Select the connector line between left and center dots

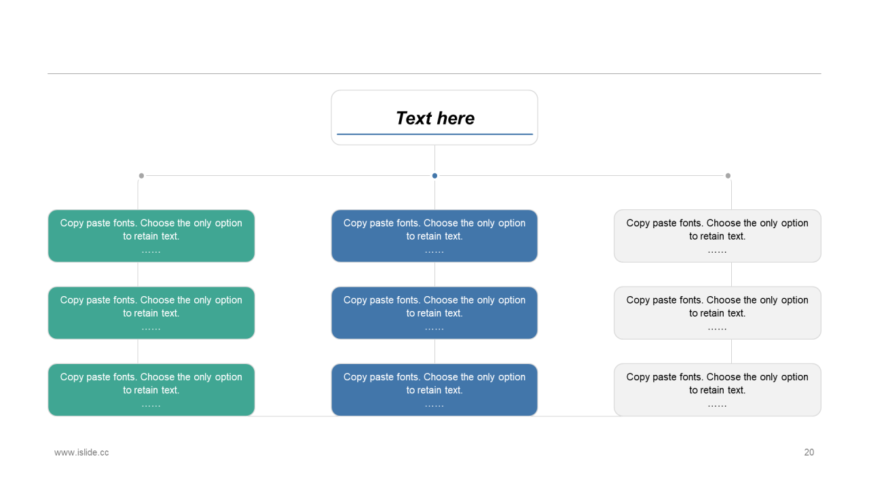click(x=288, y=176)
